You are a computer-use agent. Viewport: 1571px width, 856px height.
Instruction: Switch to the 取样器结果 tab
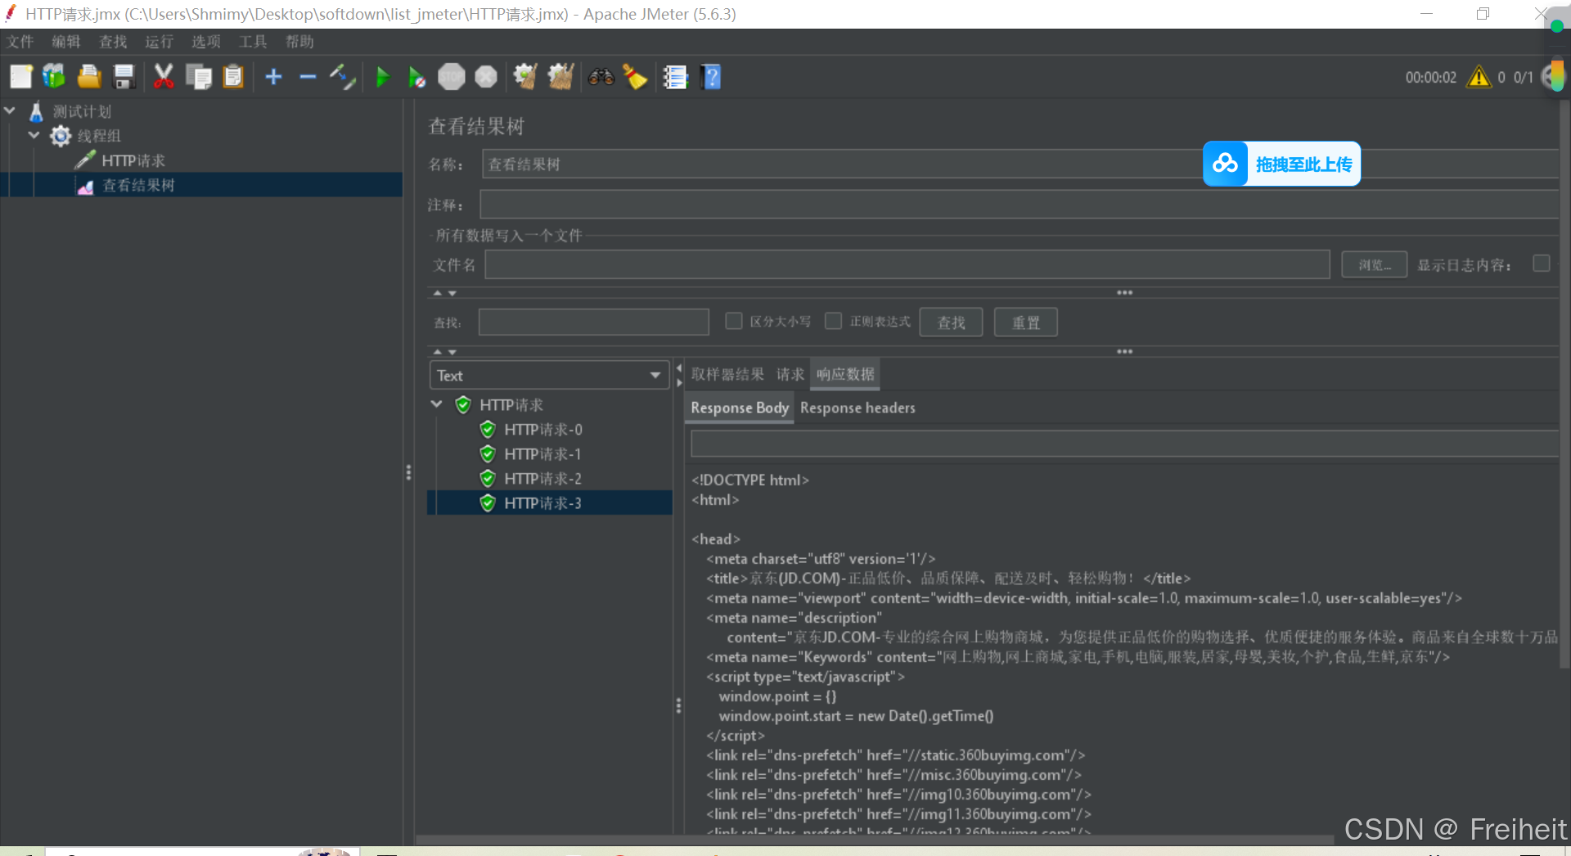[x=727, y=374]
